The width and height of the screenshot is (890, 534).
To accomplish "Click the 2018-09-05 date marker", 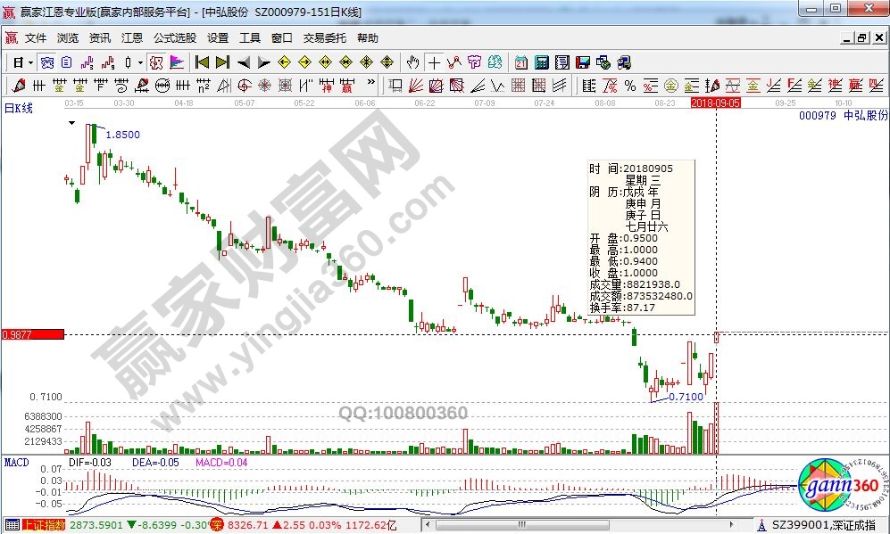I will click(716, 103).
